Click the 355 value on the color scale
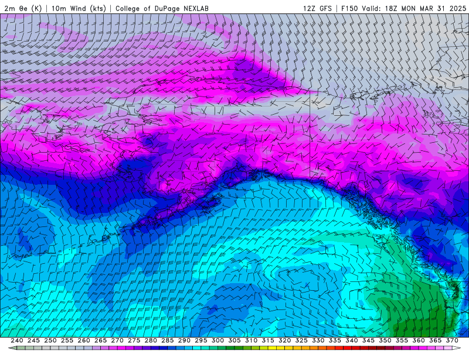 [402, 340]
